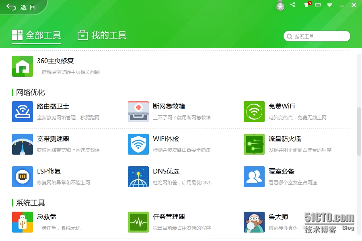Screen dimensions: 362x241
Task: Click description 看看哪个室友在占网速
Action: [293, 183]
